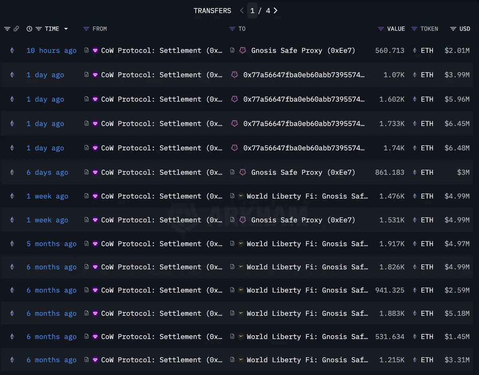Screen dimensions: 479x375
Task: Click ETH token icon in $4.97M row
Action: pyautogui.click(x=415, y=243)
